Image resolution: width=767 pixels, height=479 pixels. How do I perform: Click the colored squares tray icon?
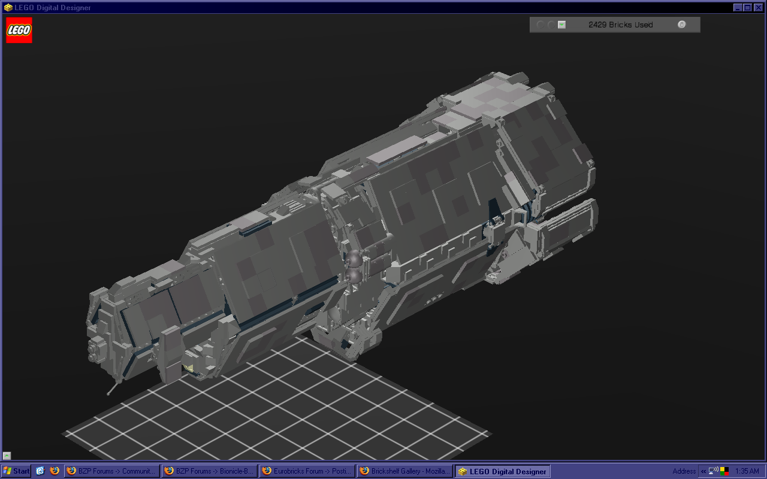pyautogui.click(x=724, y=471)
